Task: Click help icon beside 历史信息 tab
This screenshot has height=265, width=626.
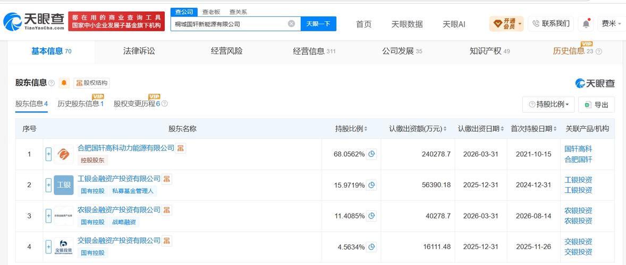Action: tap(598, 51)
